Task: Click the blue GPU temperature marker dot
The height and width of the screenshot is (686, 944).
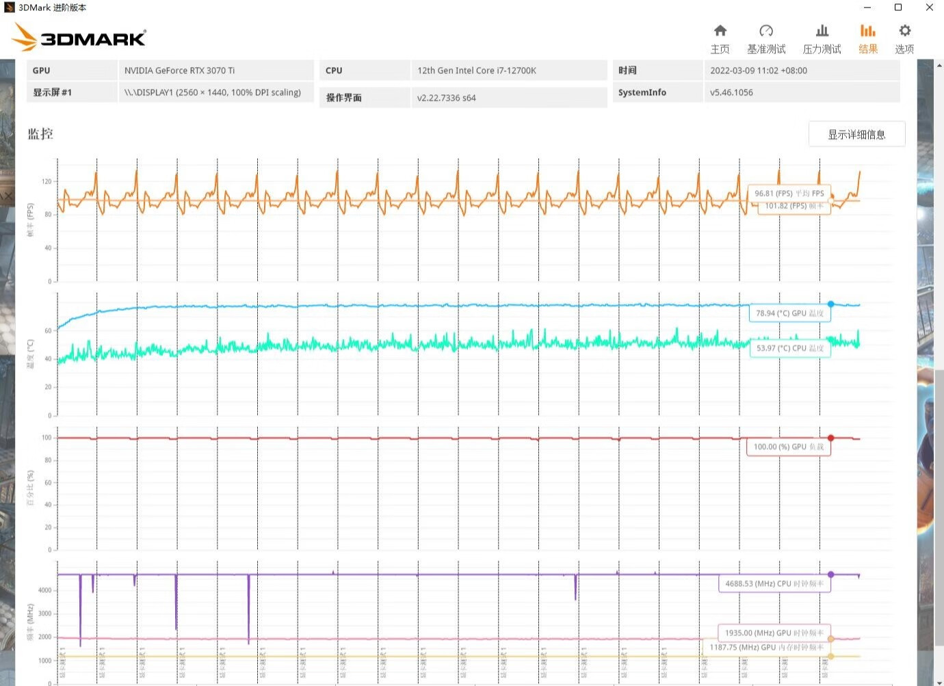Action: 831,304
